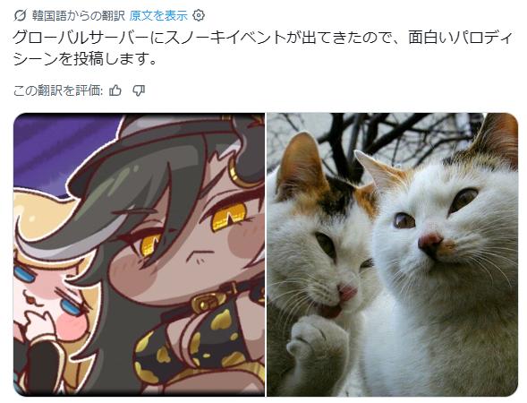This screenshot has height=403, width=527.
Task: Open the chibi illustration on the left
Action: click(140, 254)
